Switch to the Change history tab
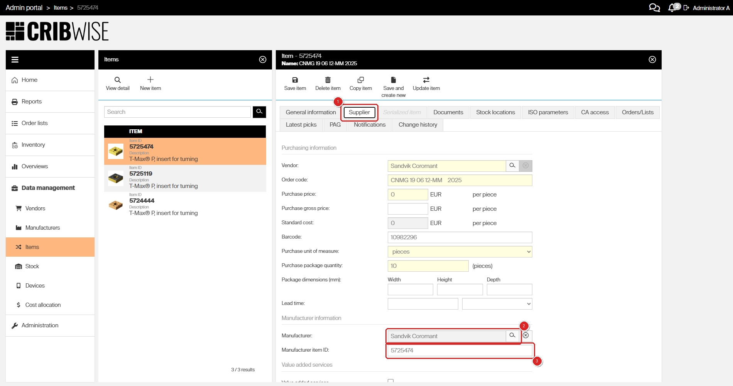The height and width of the screenshot is (386, 733). tap(418, 125)
